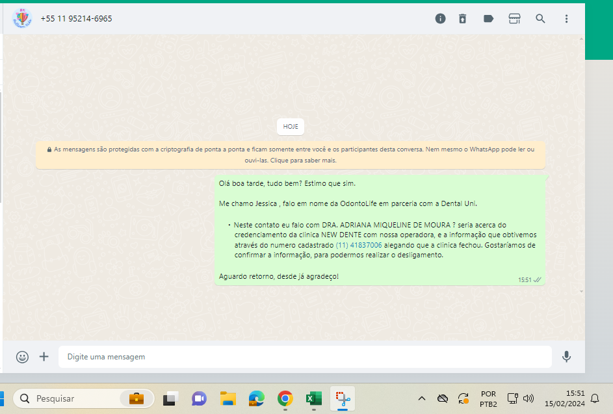Click encryption notice to learn more
Viewport: 613px width, 414px height.
291,155
